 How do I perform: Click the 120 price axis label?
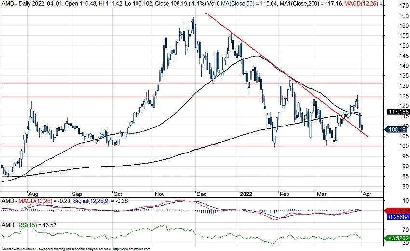(x=404, y=106)
